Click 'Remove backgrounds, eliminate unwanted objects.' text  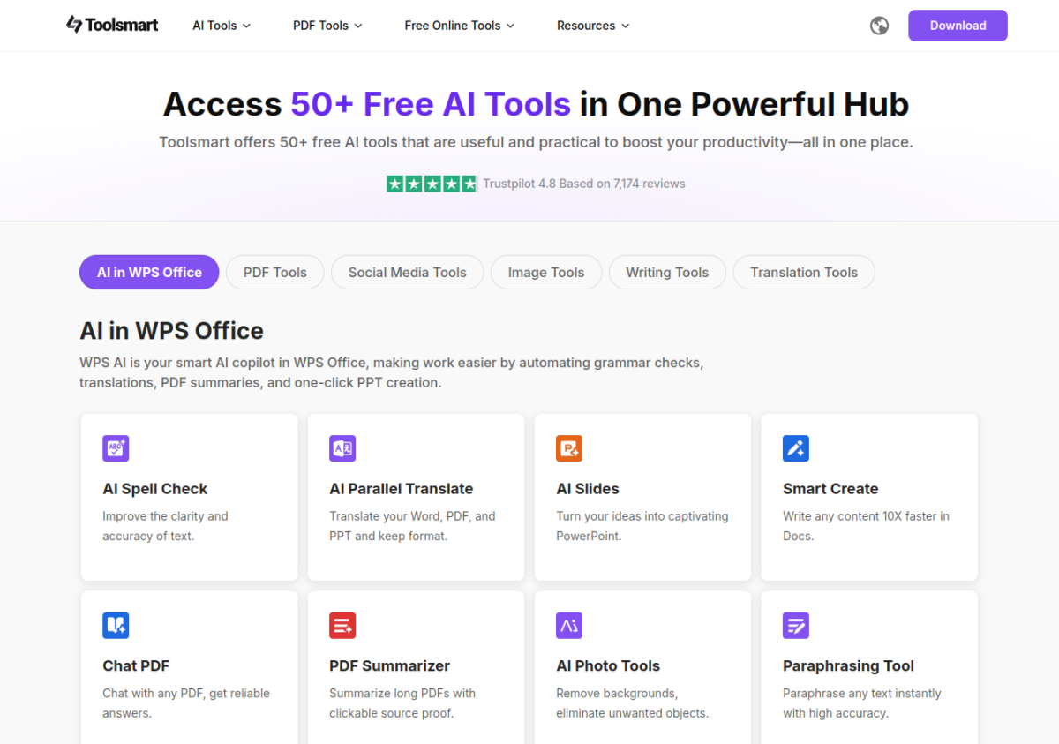click(632, 703)
